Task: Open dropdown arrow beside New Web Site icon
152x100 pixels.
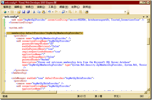Action: (8, 12)
